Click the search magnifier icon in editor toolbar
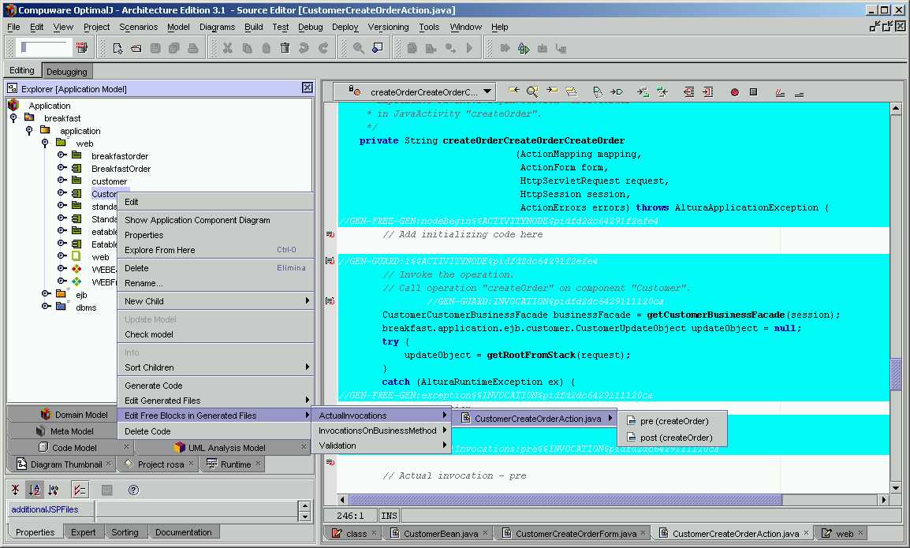This screenshot has width=910, height=548. (x=532, y=91)
